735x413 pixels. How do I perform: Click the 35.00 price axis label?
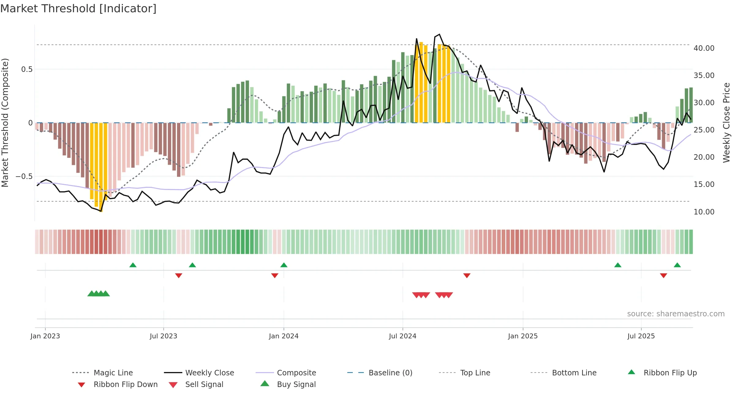coord(704,76)
